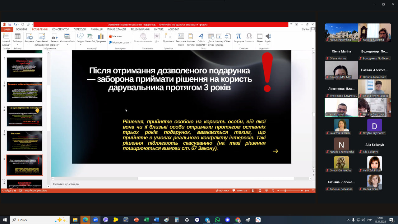398x224 pixels.
Task: Insert a WordArt object
Action: click(201, 39)
